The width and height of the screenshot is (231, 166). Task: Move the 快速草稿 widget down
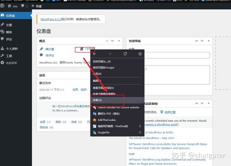202,41
